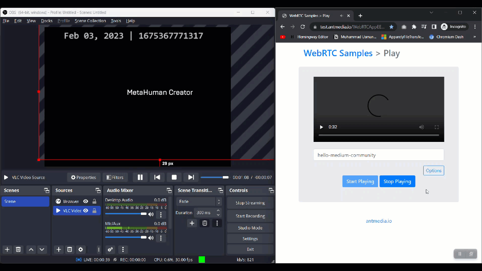Viewport: 482px width, 271px height.
Task: Float the Controls dock with popout icon
Action: 271,190
